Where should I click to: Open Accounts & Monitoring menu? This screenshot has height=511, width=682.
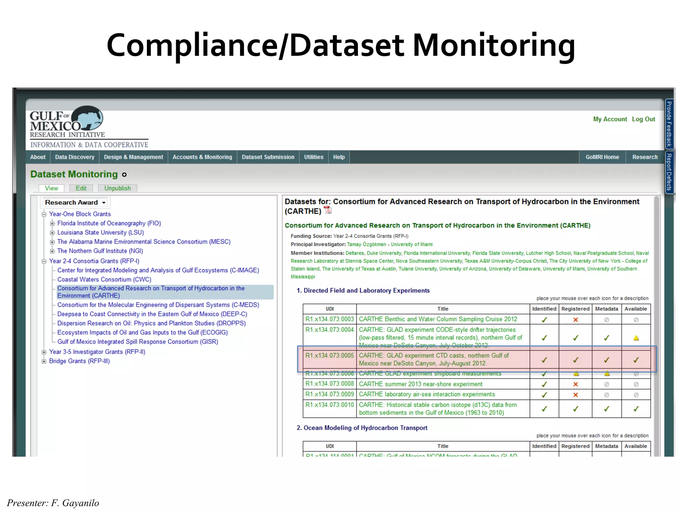202,157
